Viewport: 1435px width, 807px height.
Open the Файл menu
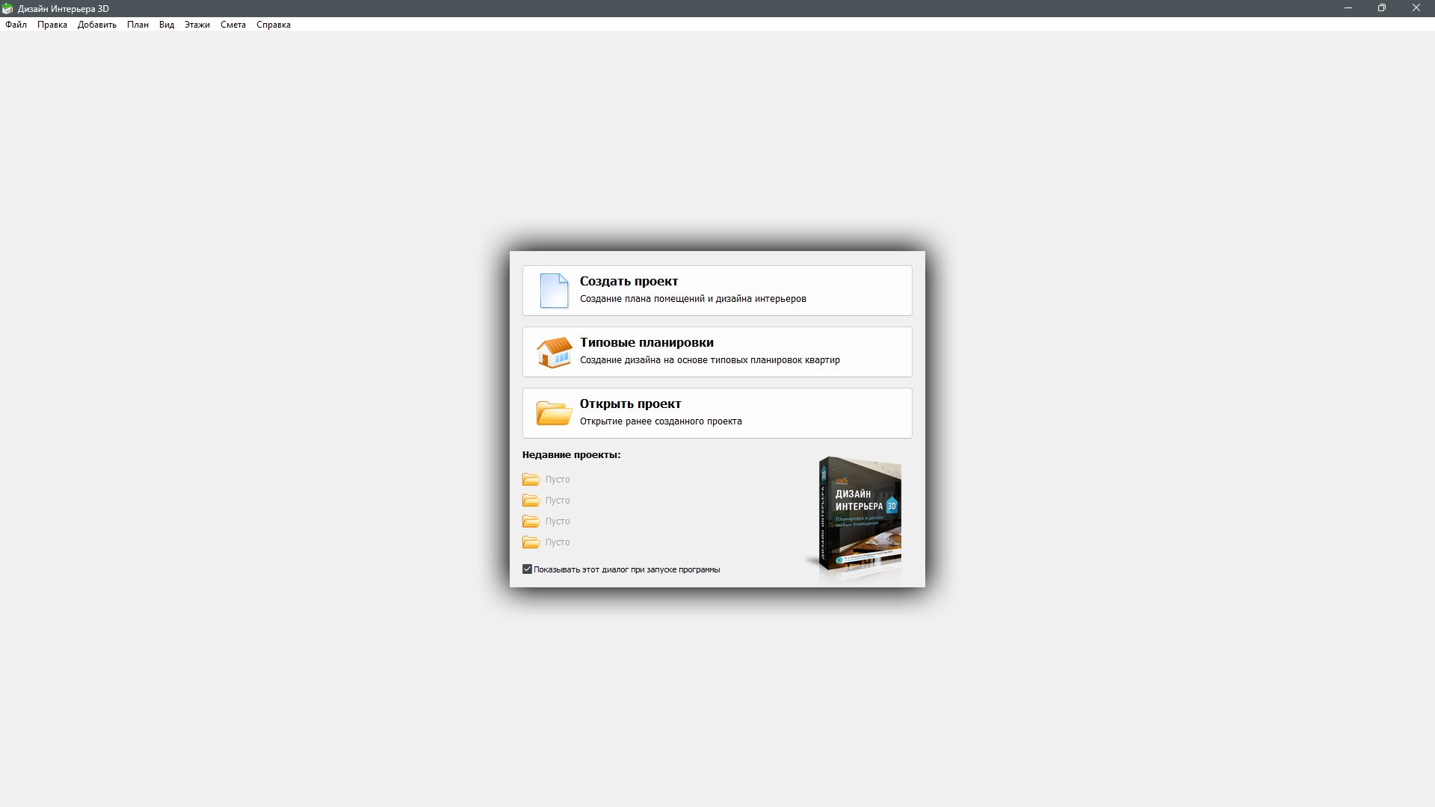point(16,25)
